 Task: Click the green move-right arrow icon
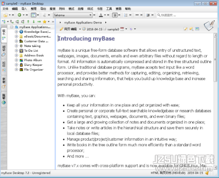39,21
